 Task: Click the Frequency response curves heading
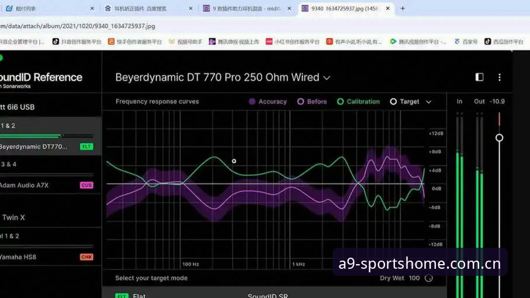pos(157,101)
